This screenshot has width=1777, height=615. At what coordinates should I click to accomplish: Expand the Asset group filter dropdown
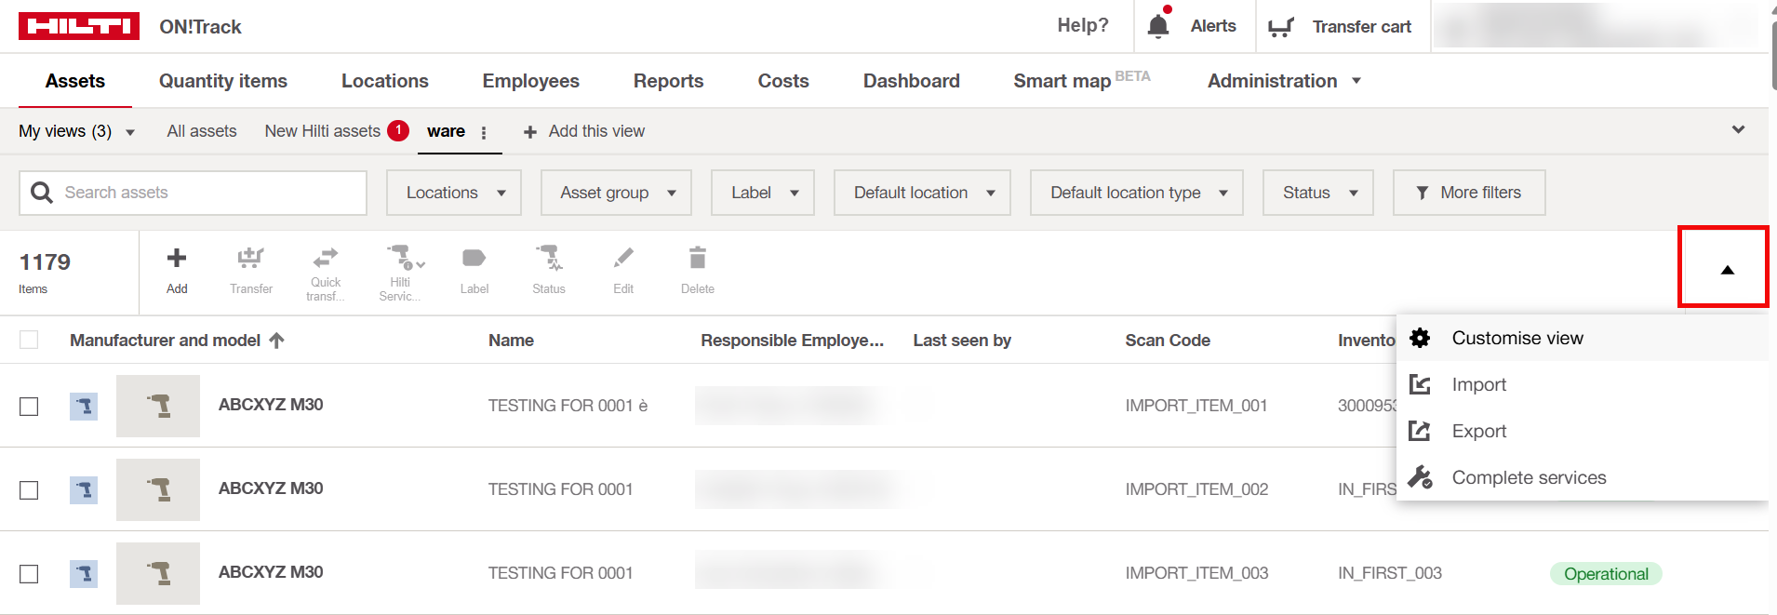pyautogui.click(x=616, y=193)
